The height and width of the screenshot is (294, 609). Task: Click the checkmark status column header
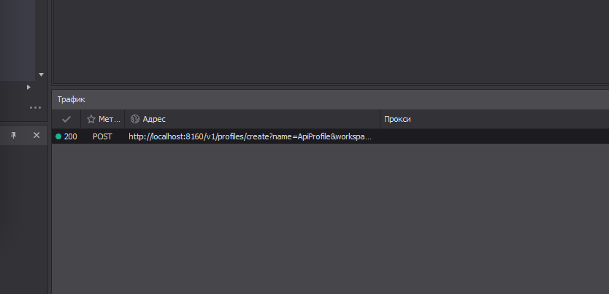pos(66,119)
